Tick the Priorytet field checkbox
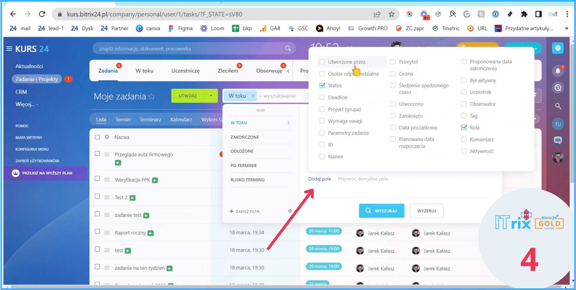This screenshot has width=576, height=290. [393, 62]
